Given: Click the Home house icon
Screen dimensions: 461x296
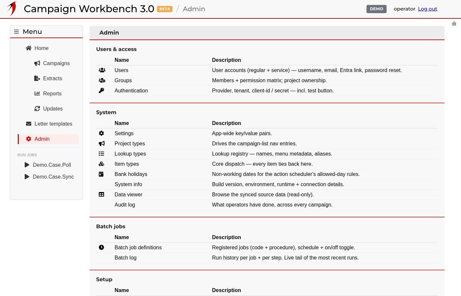Looking at the screenshot, I should [29, 48].
